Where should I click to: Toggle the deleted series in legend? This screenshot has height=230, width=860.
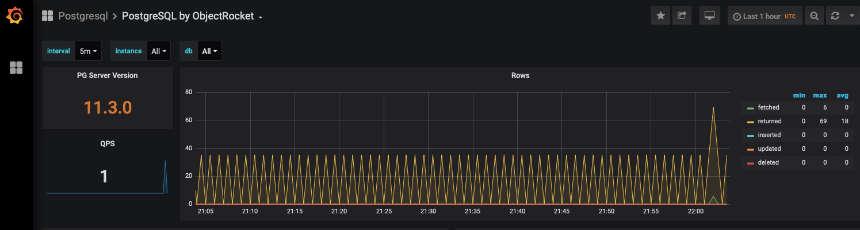pos(768,162)
